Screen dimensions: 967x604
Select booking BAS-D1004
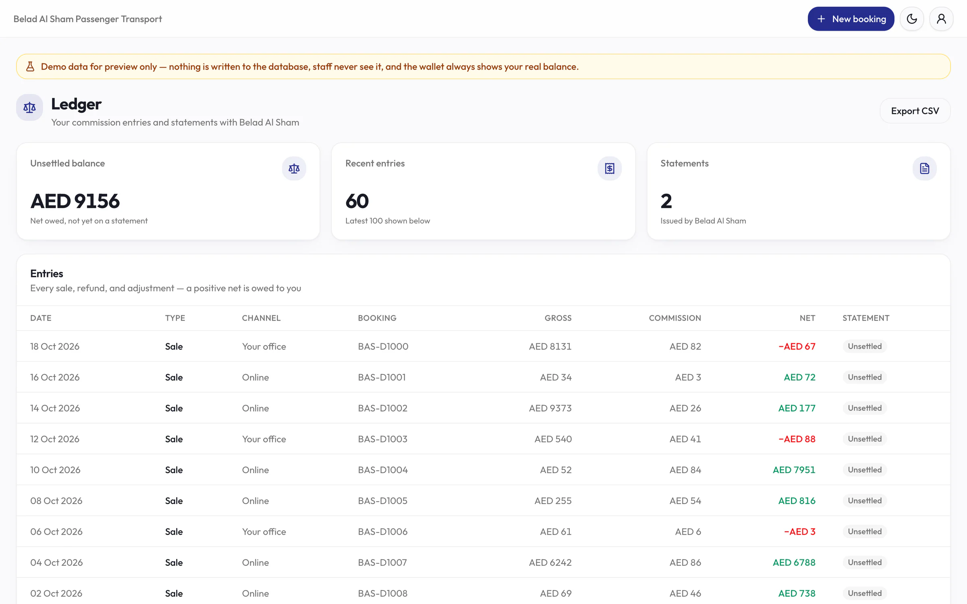(x=383, y=470)
